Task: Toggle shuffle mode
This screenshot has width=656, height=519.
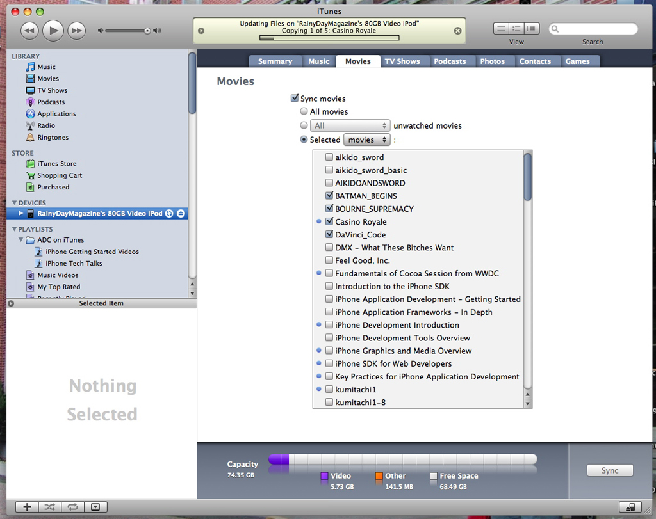Action: click(50, 507)
